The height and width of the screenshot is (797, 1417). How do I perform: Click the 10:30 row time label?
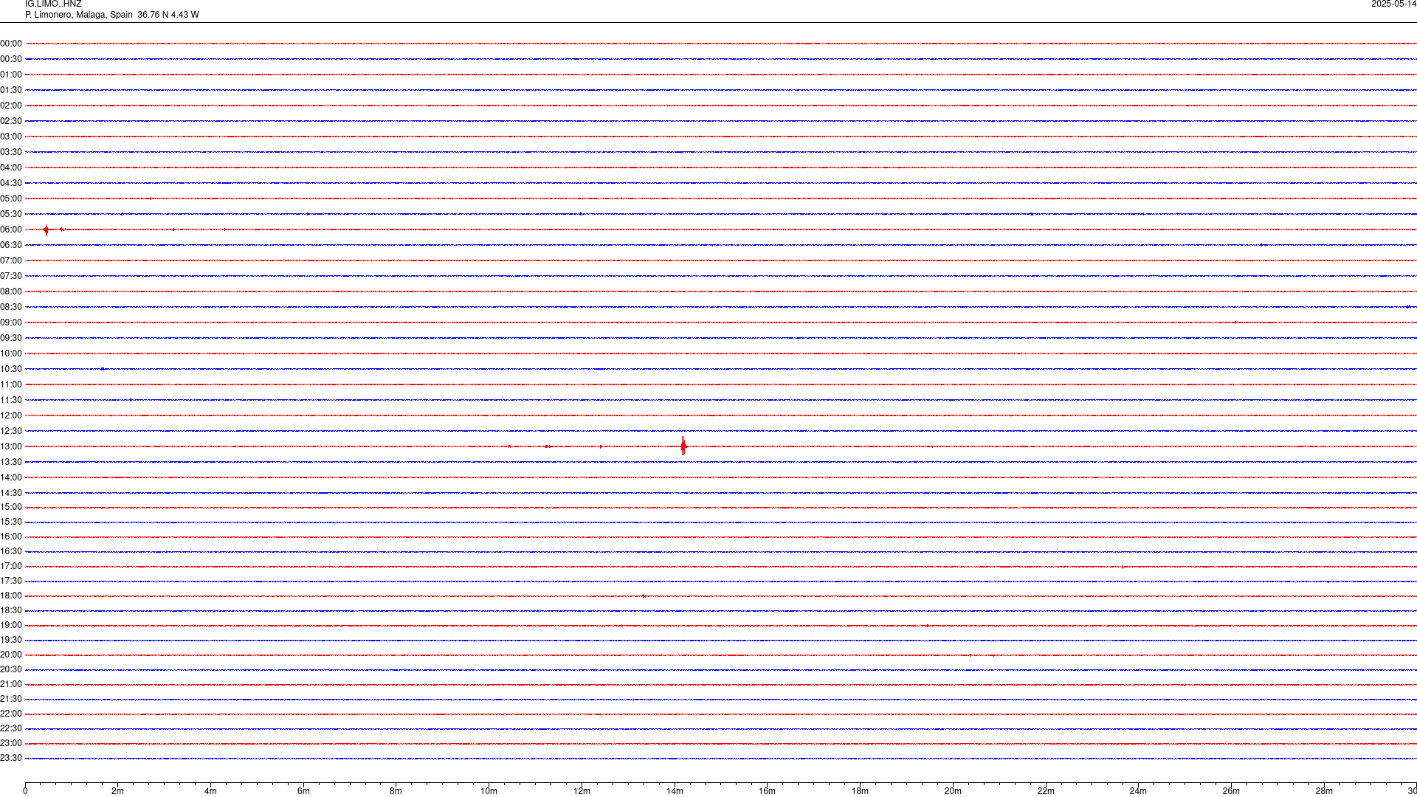tap(11, 369)
